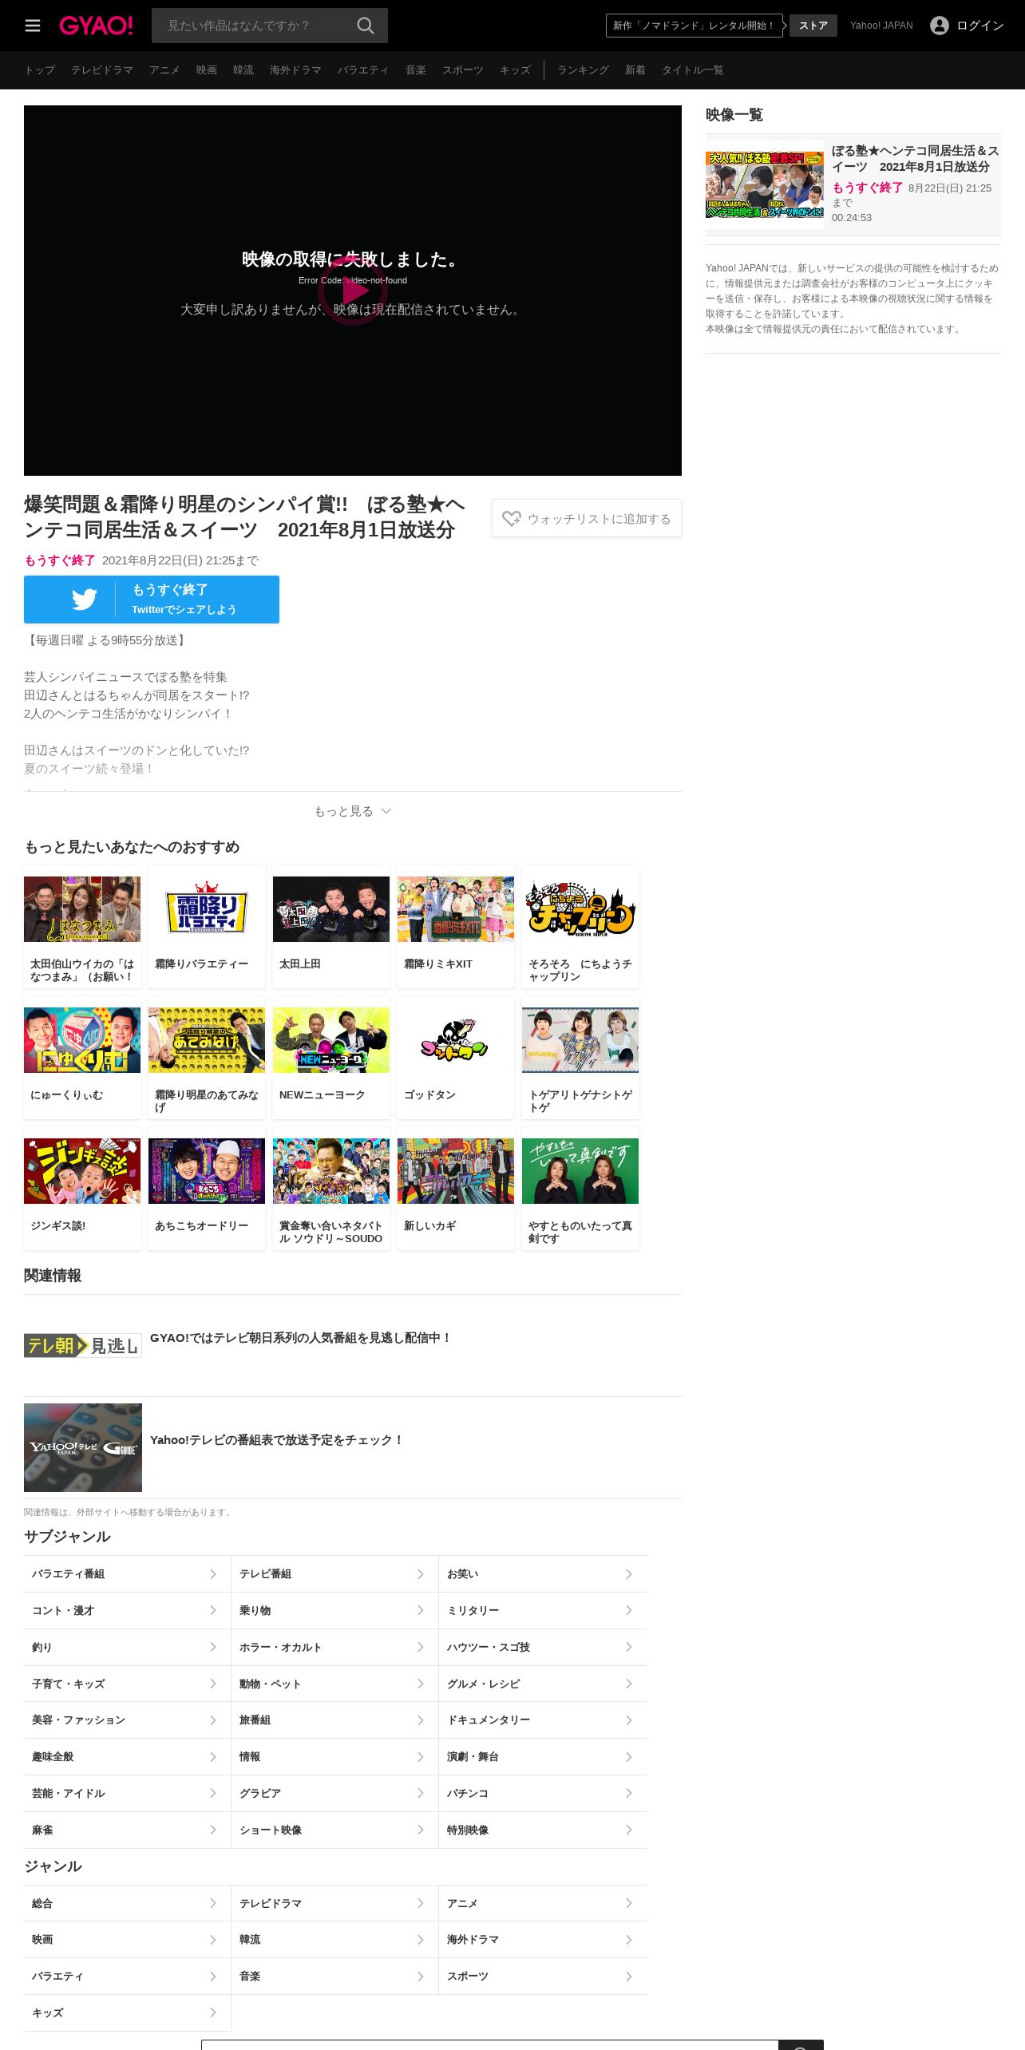Open the 特別映像 subgenre row
The height and width of the screenshot is (2050, 1025).
point(543,1830)
